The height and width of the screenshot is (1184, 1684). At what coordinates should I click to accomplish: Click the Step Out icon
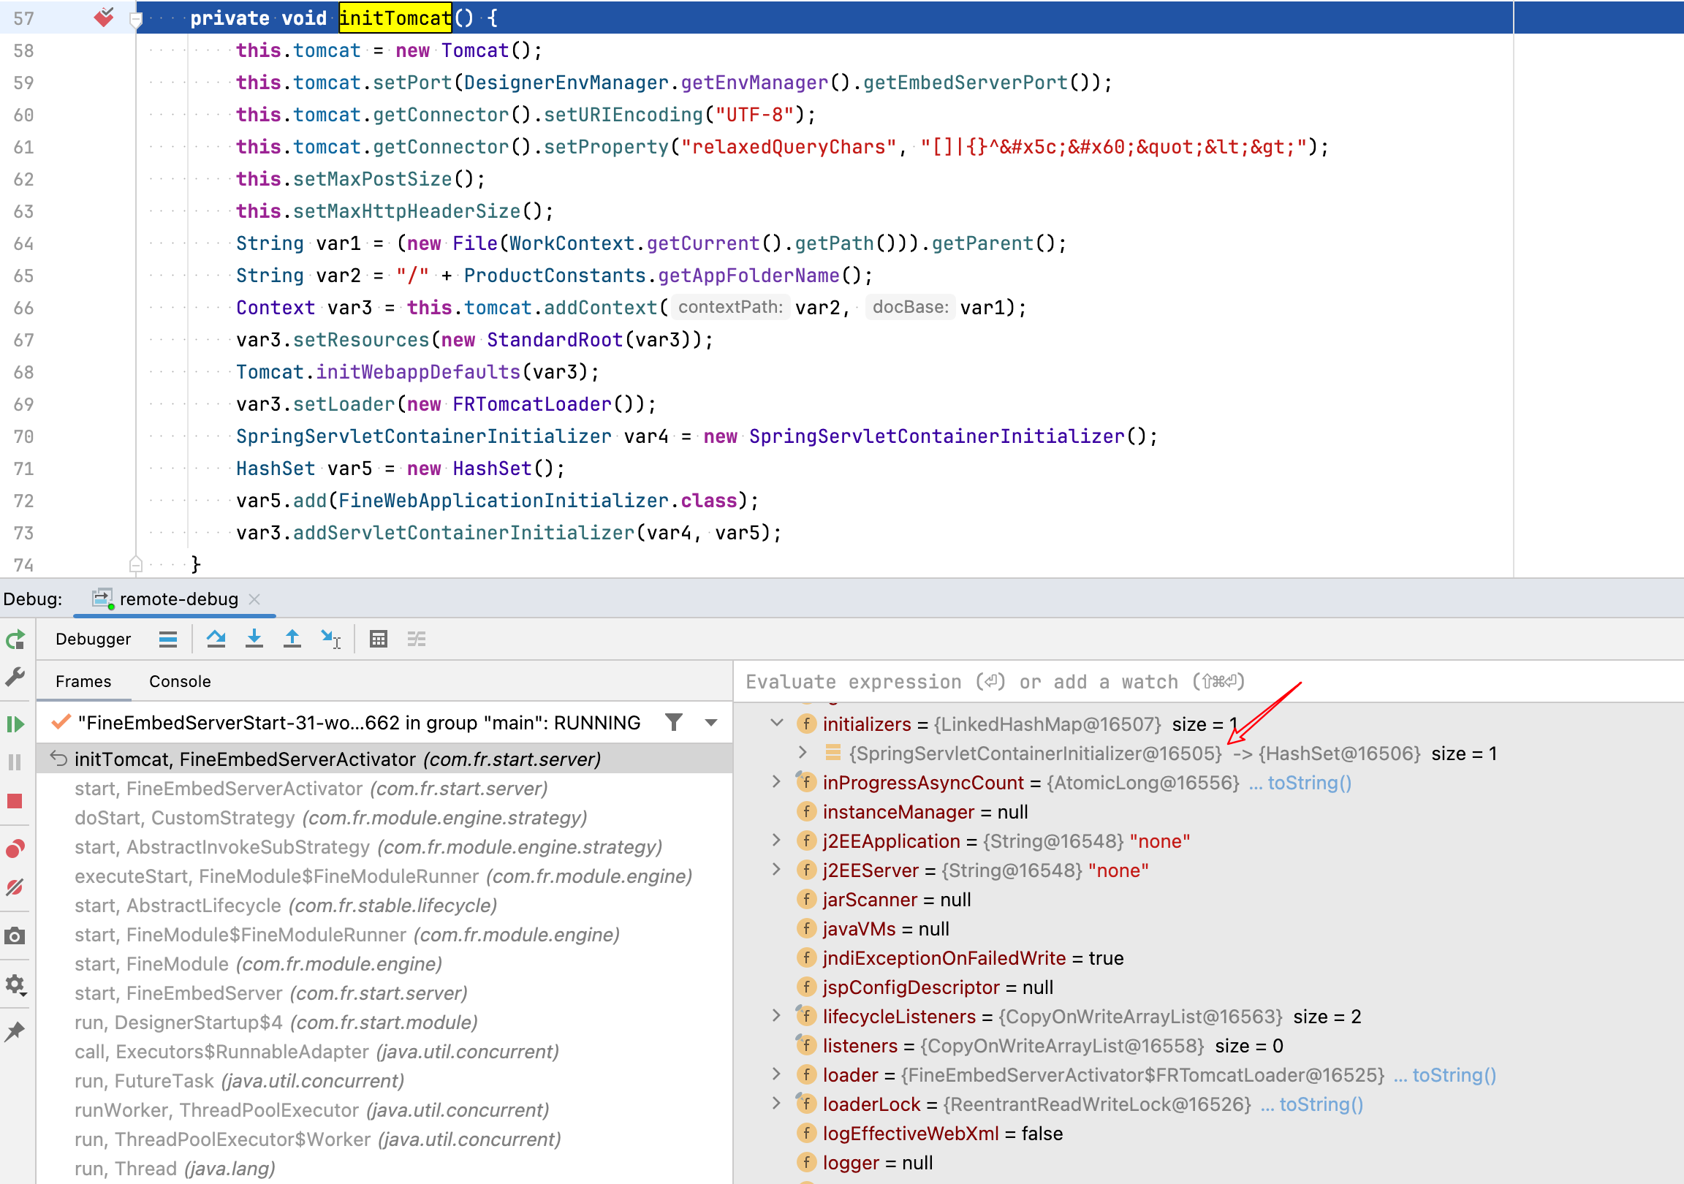tap(292, 639)
